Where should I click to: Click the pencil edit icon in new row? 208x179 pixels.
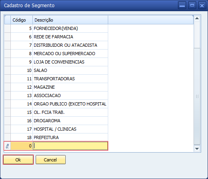8,146
